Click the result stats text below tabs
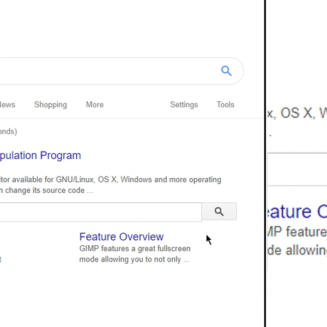This screenshot has height=327, width=327. click(x=8, y=131)
